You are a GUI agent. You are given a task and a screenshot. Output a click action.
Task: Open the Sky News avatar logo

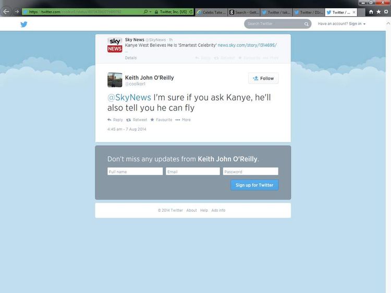115,45
